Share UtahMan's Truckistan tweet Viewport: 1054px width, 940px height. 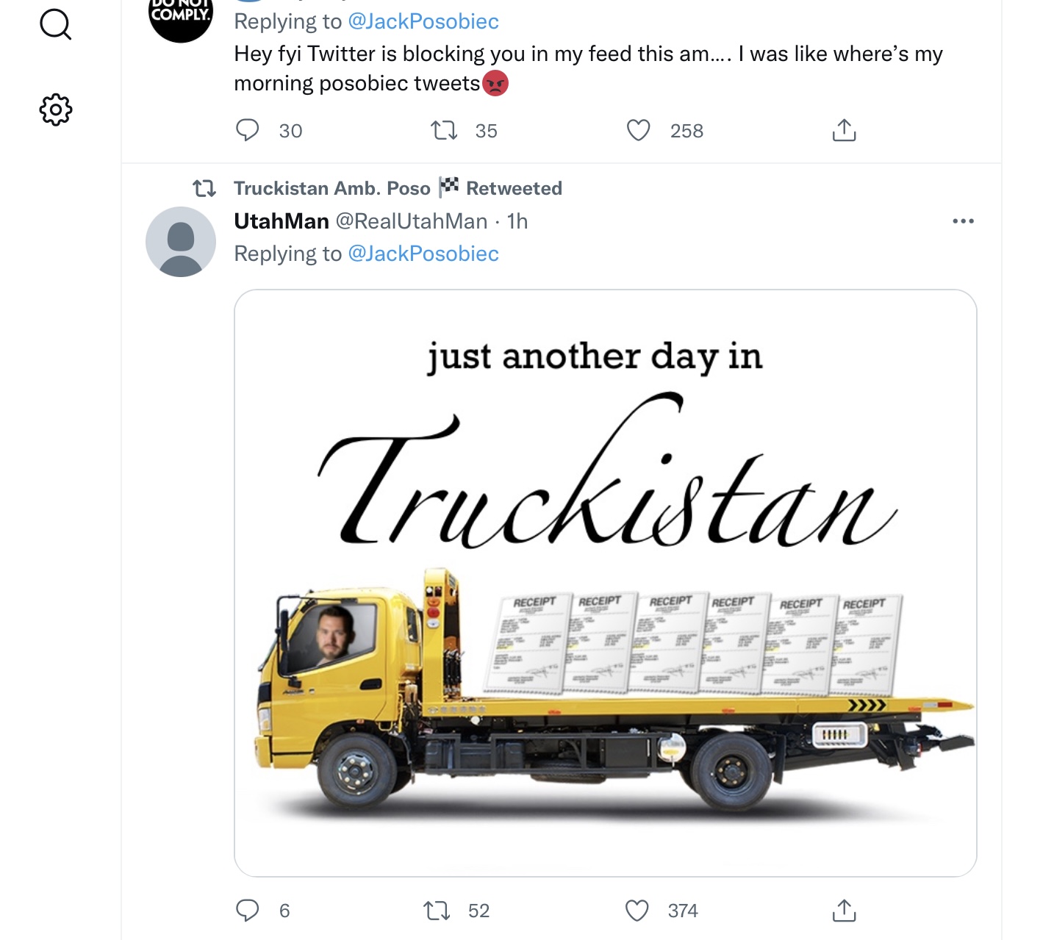(844, 911)
